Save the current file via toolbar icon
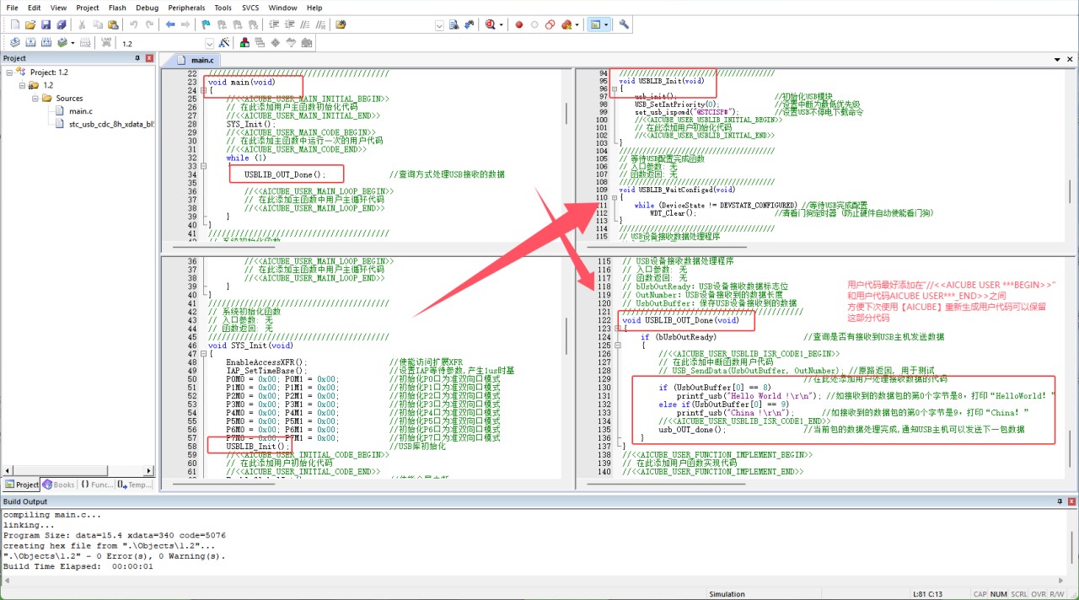 pos(46,25)
